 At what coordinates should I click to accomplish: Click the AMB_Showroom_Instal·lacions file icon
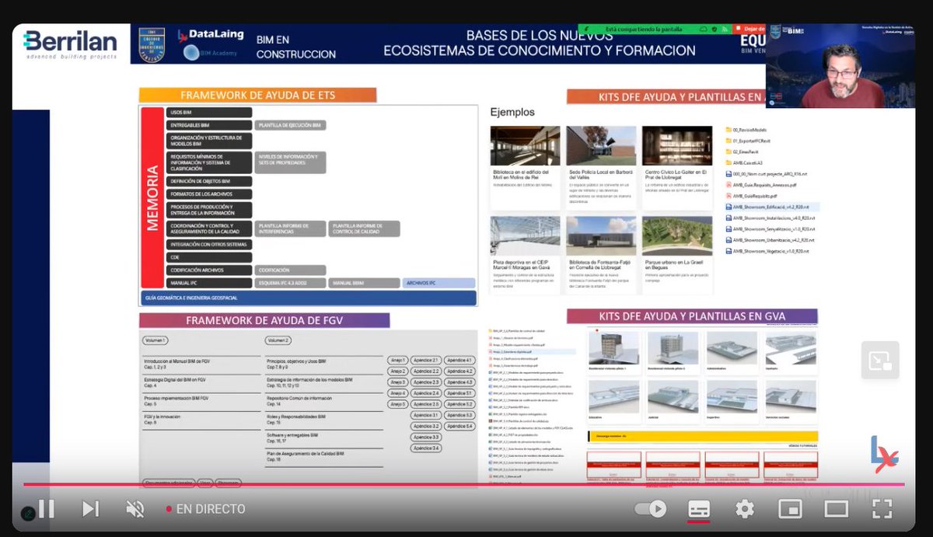click(x=729, y=218)
